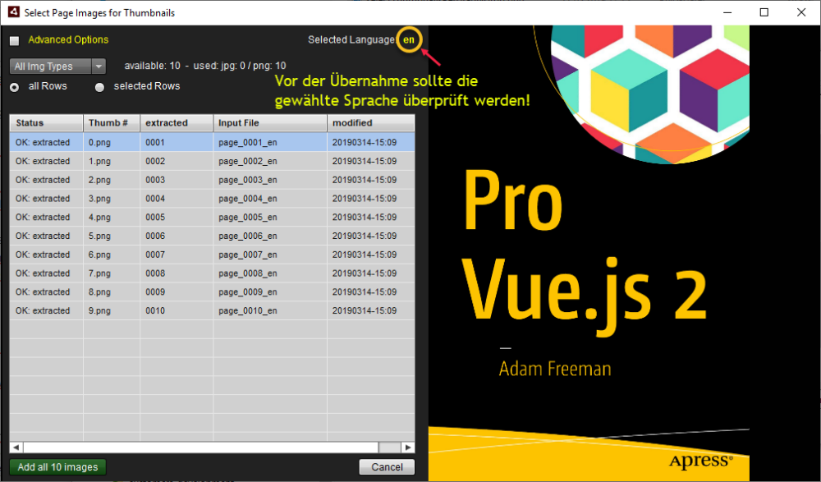Sort table by Status column header
The width and height of the screenshot is (821, 482).
46,122
